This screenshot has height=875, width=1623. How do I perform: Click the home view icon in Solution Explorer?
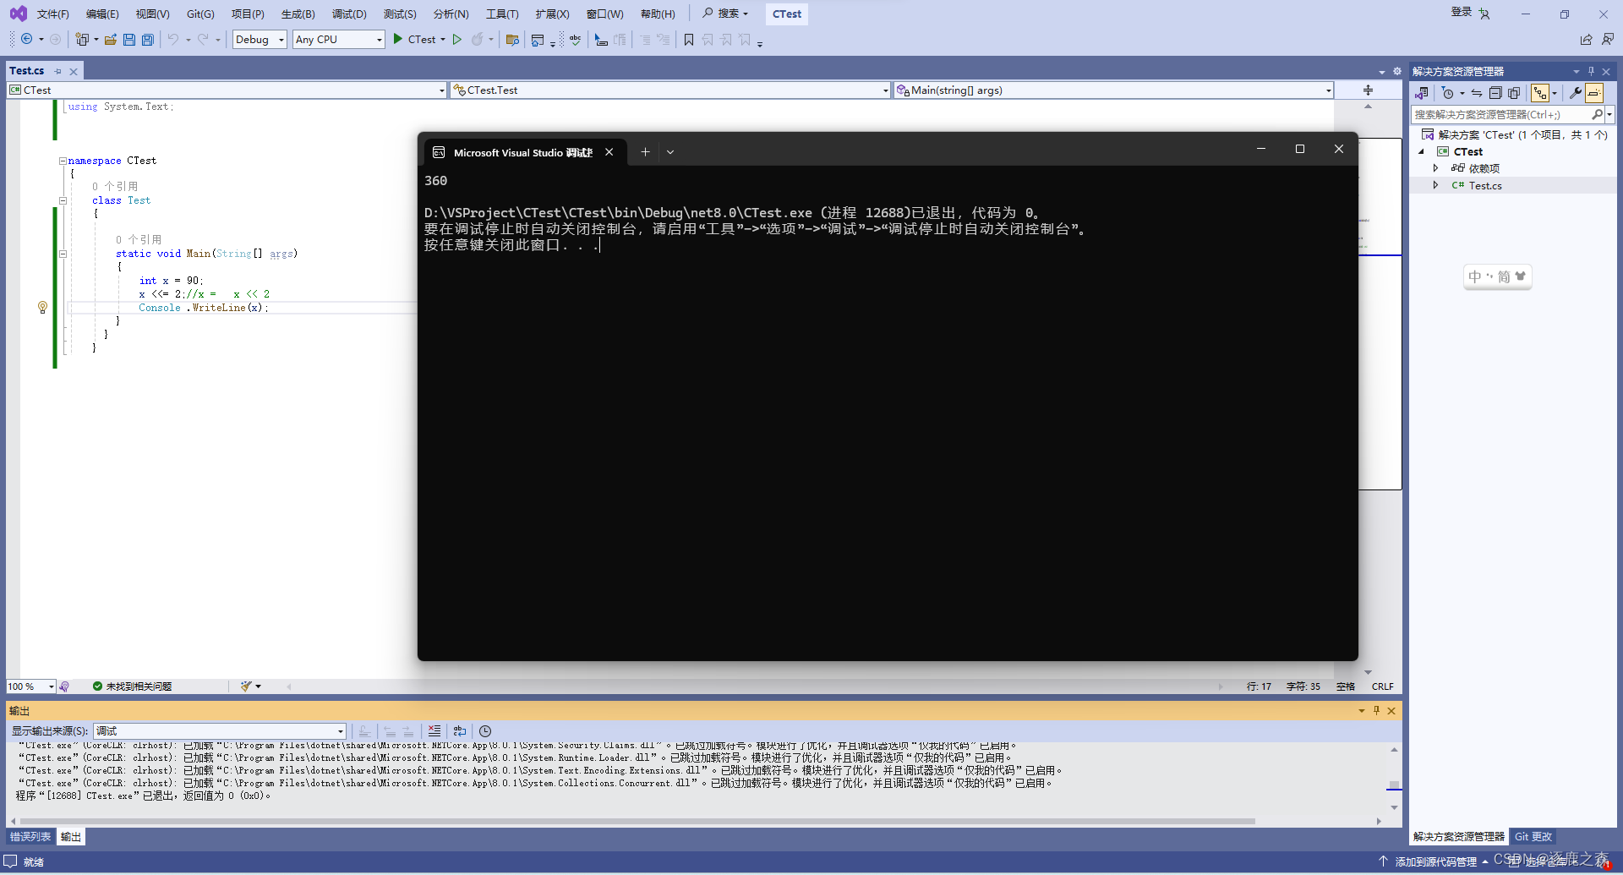tap(1422, 93)
